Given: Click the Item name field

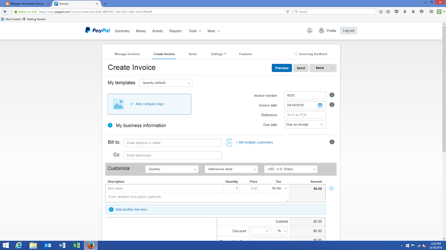Looking at the screenshot, I should [164, 188].
